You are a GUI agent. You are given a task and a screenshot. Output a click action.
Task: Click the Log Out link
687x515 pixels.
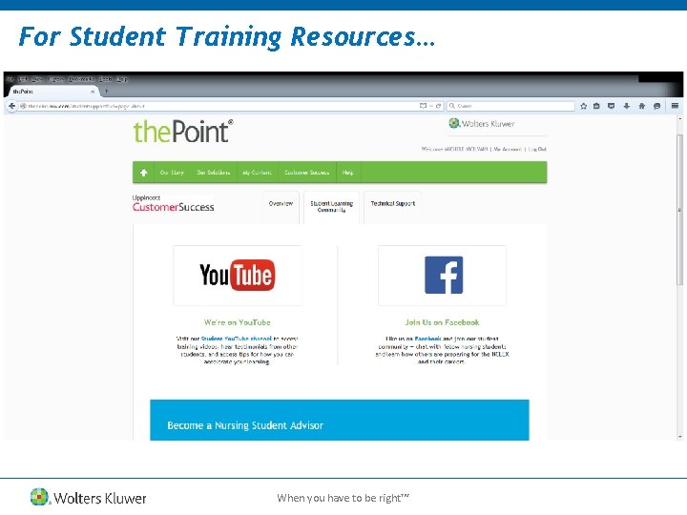click(537, 150)
